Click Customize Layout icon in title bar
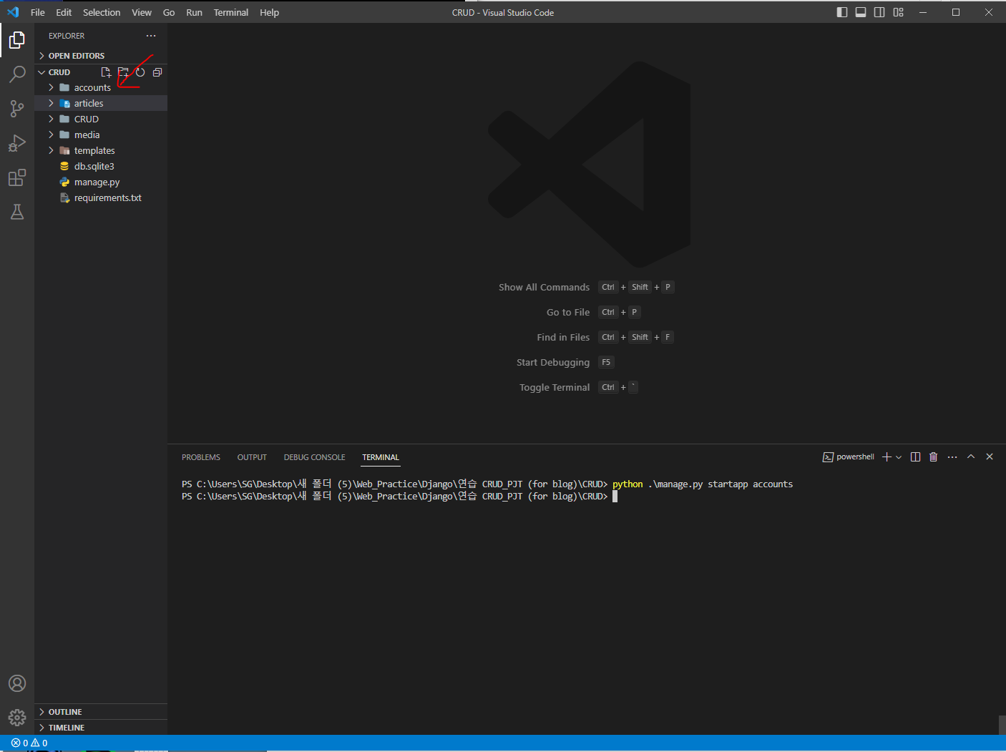The height and width of the screenshot is (752, 1006). tap(899, 12)
